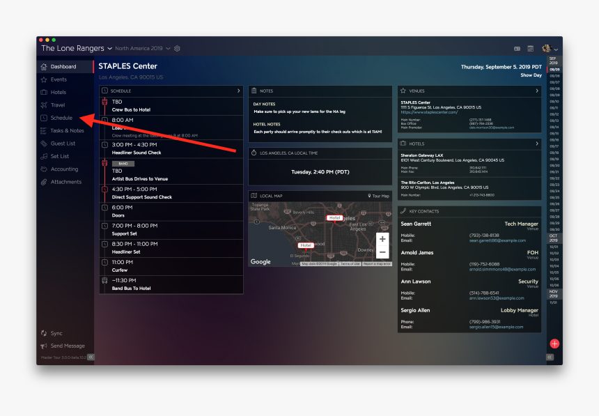Select the 6:00 PM Doors entry
Image resolution: width=599 pixels, height=416 pixels.
pos(171,211)
